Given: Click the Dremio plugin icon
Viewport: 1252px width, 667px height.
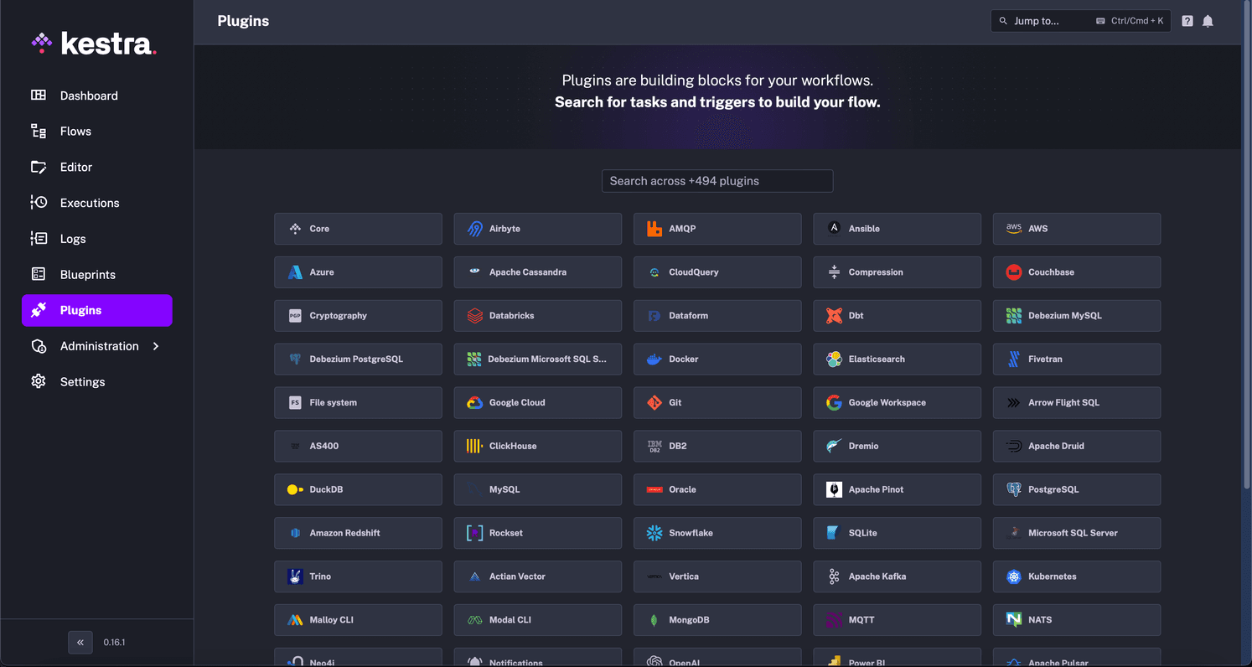Looking at the screenshot, I should (834, 447).
